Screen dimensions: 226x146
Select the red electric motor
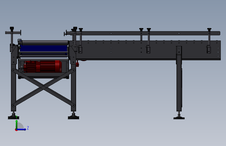coord(42,67)
